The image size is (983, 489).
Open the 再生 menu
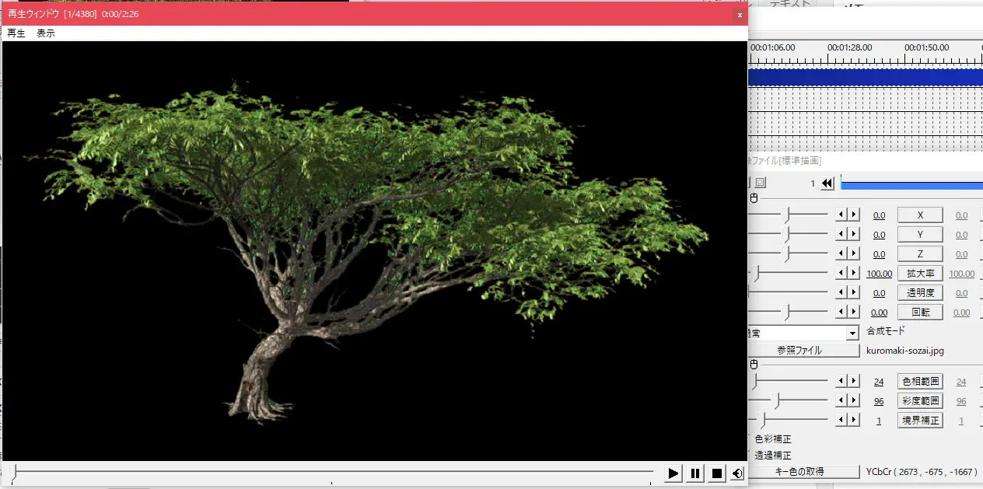[x=16, y=33]
